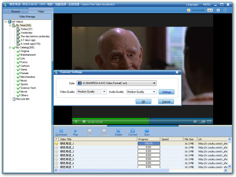
Task: Open the Recycle Bin in the tree
Action: (21, 99)
